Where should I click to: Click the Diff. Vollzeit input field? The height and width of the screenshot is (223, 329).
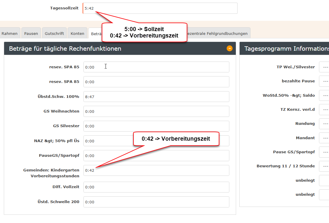156,187
